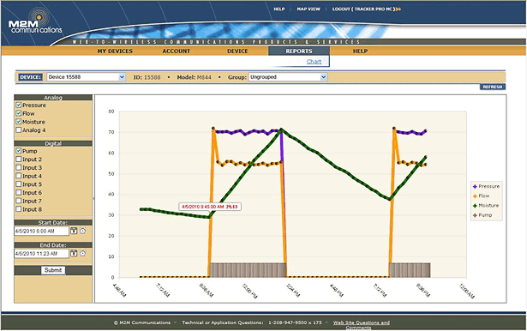Screen dimensions: 527x331
Task: Open the HELP menu in orange bar
Action: (x=360, y=51)
